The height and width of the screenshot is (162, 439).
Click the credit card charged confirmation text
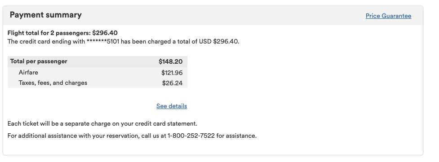124,42
